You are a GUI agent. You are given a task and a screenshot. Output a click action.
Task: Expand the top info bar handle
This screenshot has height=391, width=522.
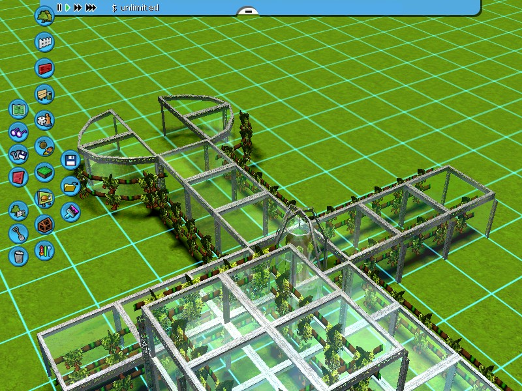click(x=247, y=10)
